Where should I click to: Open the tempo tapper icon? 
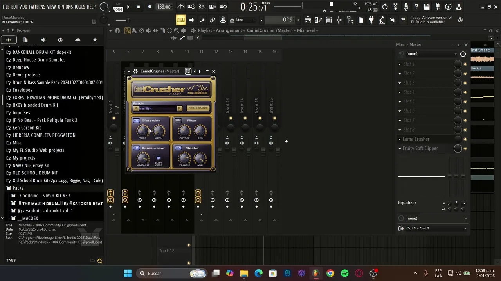coord(382,20)
